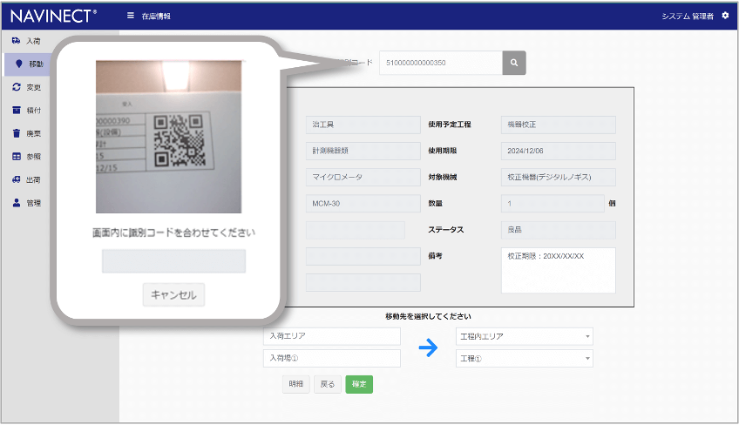Expand the 工程内エリア dropdown
This screenshot has width=739, height=425.
pos(524,336)
